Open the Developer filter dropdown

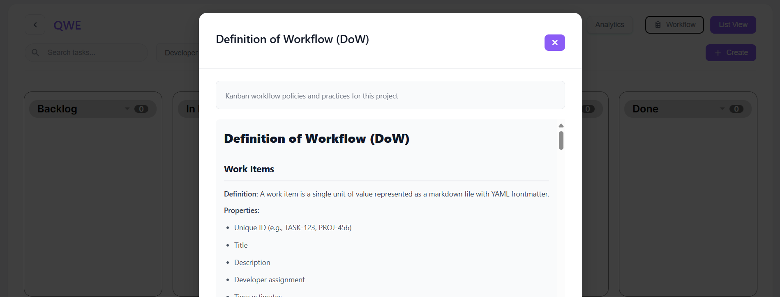[x=180, y=53]
